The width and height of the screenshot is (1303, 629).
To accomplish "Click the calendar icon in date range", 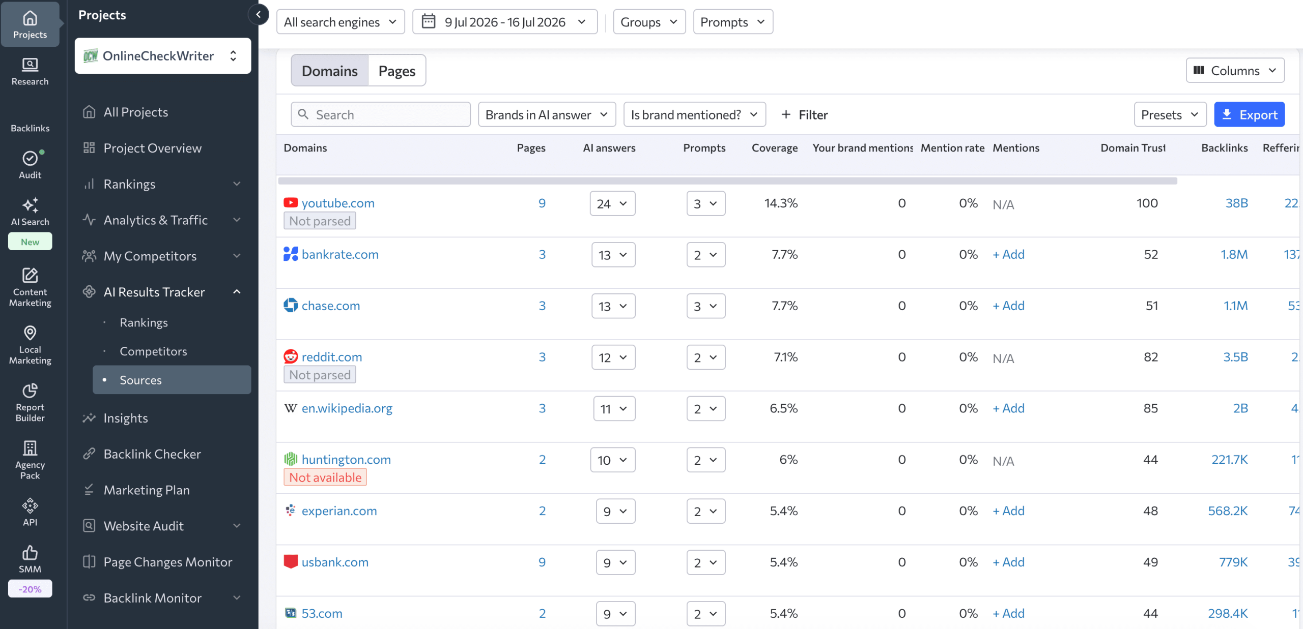I will [x=429, y=21].
